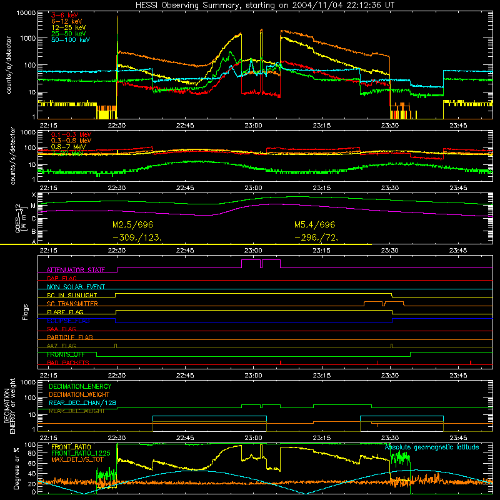Select the FRONTS_OFF flag label

pos(66,354)
